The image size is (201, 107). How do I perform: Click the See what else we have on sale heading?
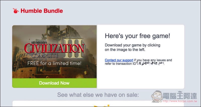[x=98, y=95]
